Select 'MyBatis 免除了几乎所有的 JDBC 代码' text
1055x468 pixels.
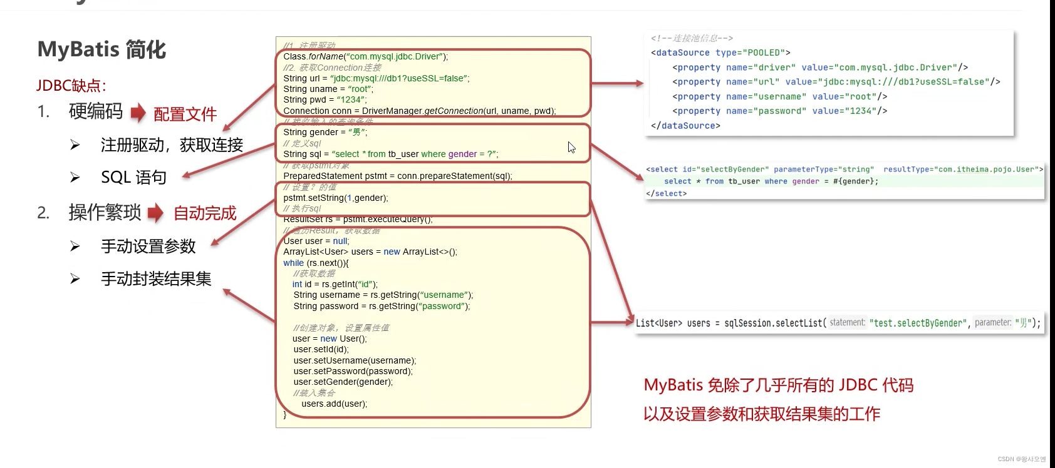[779, 385]
